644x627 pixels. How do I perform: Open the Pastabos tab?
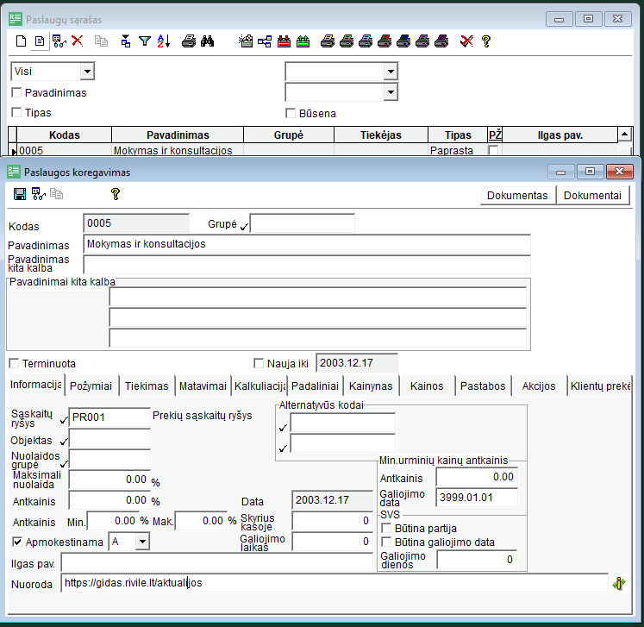483,386
